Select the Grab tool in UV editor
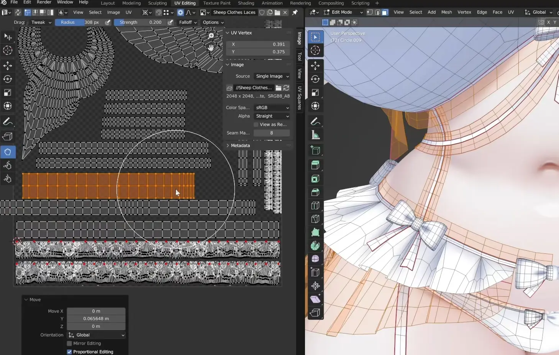This screenshot has height=355, width=559. click(8, 152)
